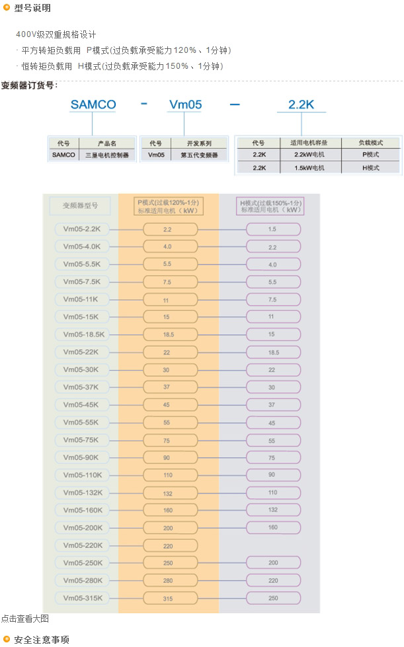
Task: Click the 第五代变频器 table cell
Action: 199,155
